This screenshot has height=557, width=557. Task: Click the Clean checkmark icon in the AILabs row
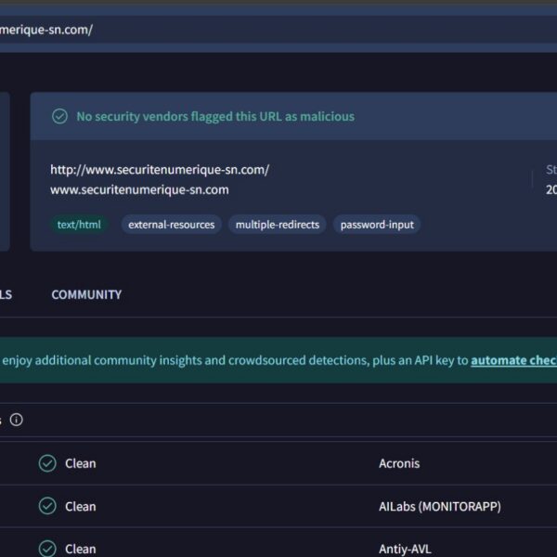(47, 506)
